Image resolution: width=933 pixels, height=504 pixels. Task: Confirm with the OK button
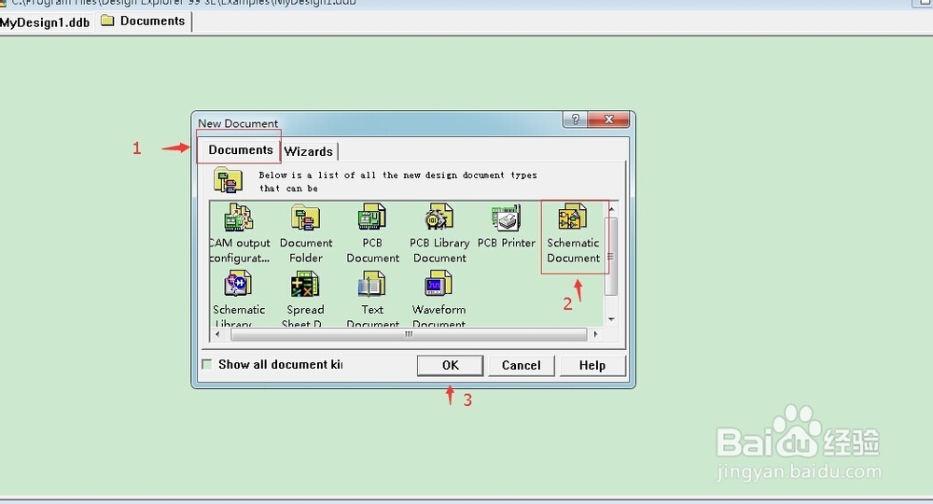[450, 365]
